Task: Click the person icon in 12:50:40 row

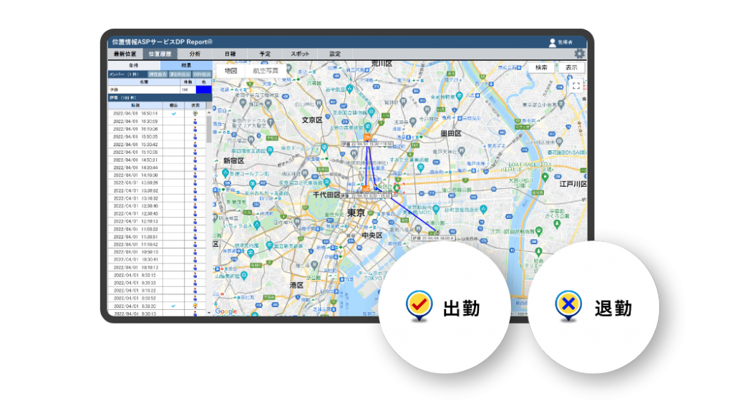Action: coord(195,205)
